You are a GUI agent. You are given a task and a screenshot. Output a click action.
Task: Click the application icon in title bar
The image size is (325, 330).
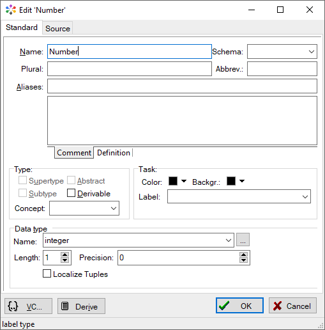point(11,10)
